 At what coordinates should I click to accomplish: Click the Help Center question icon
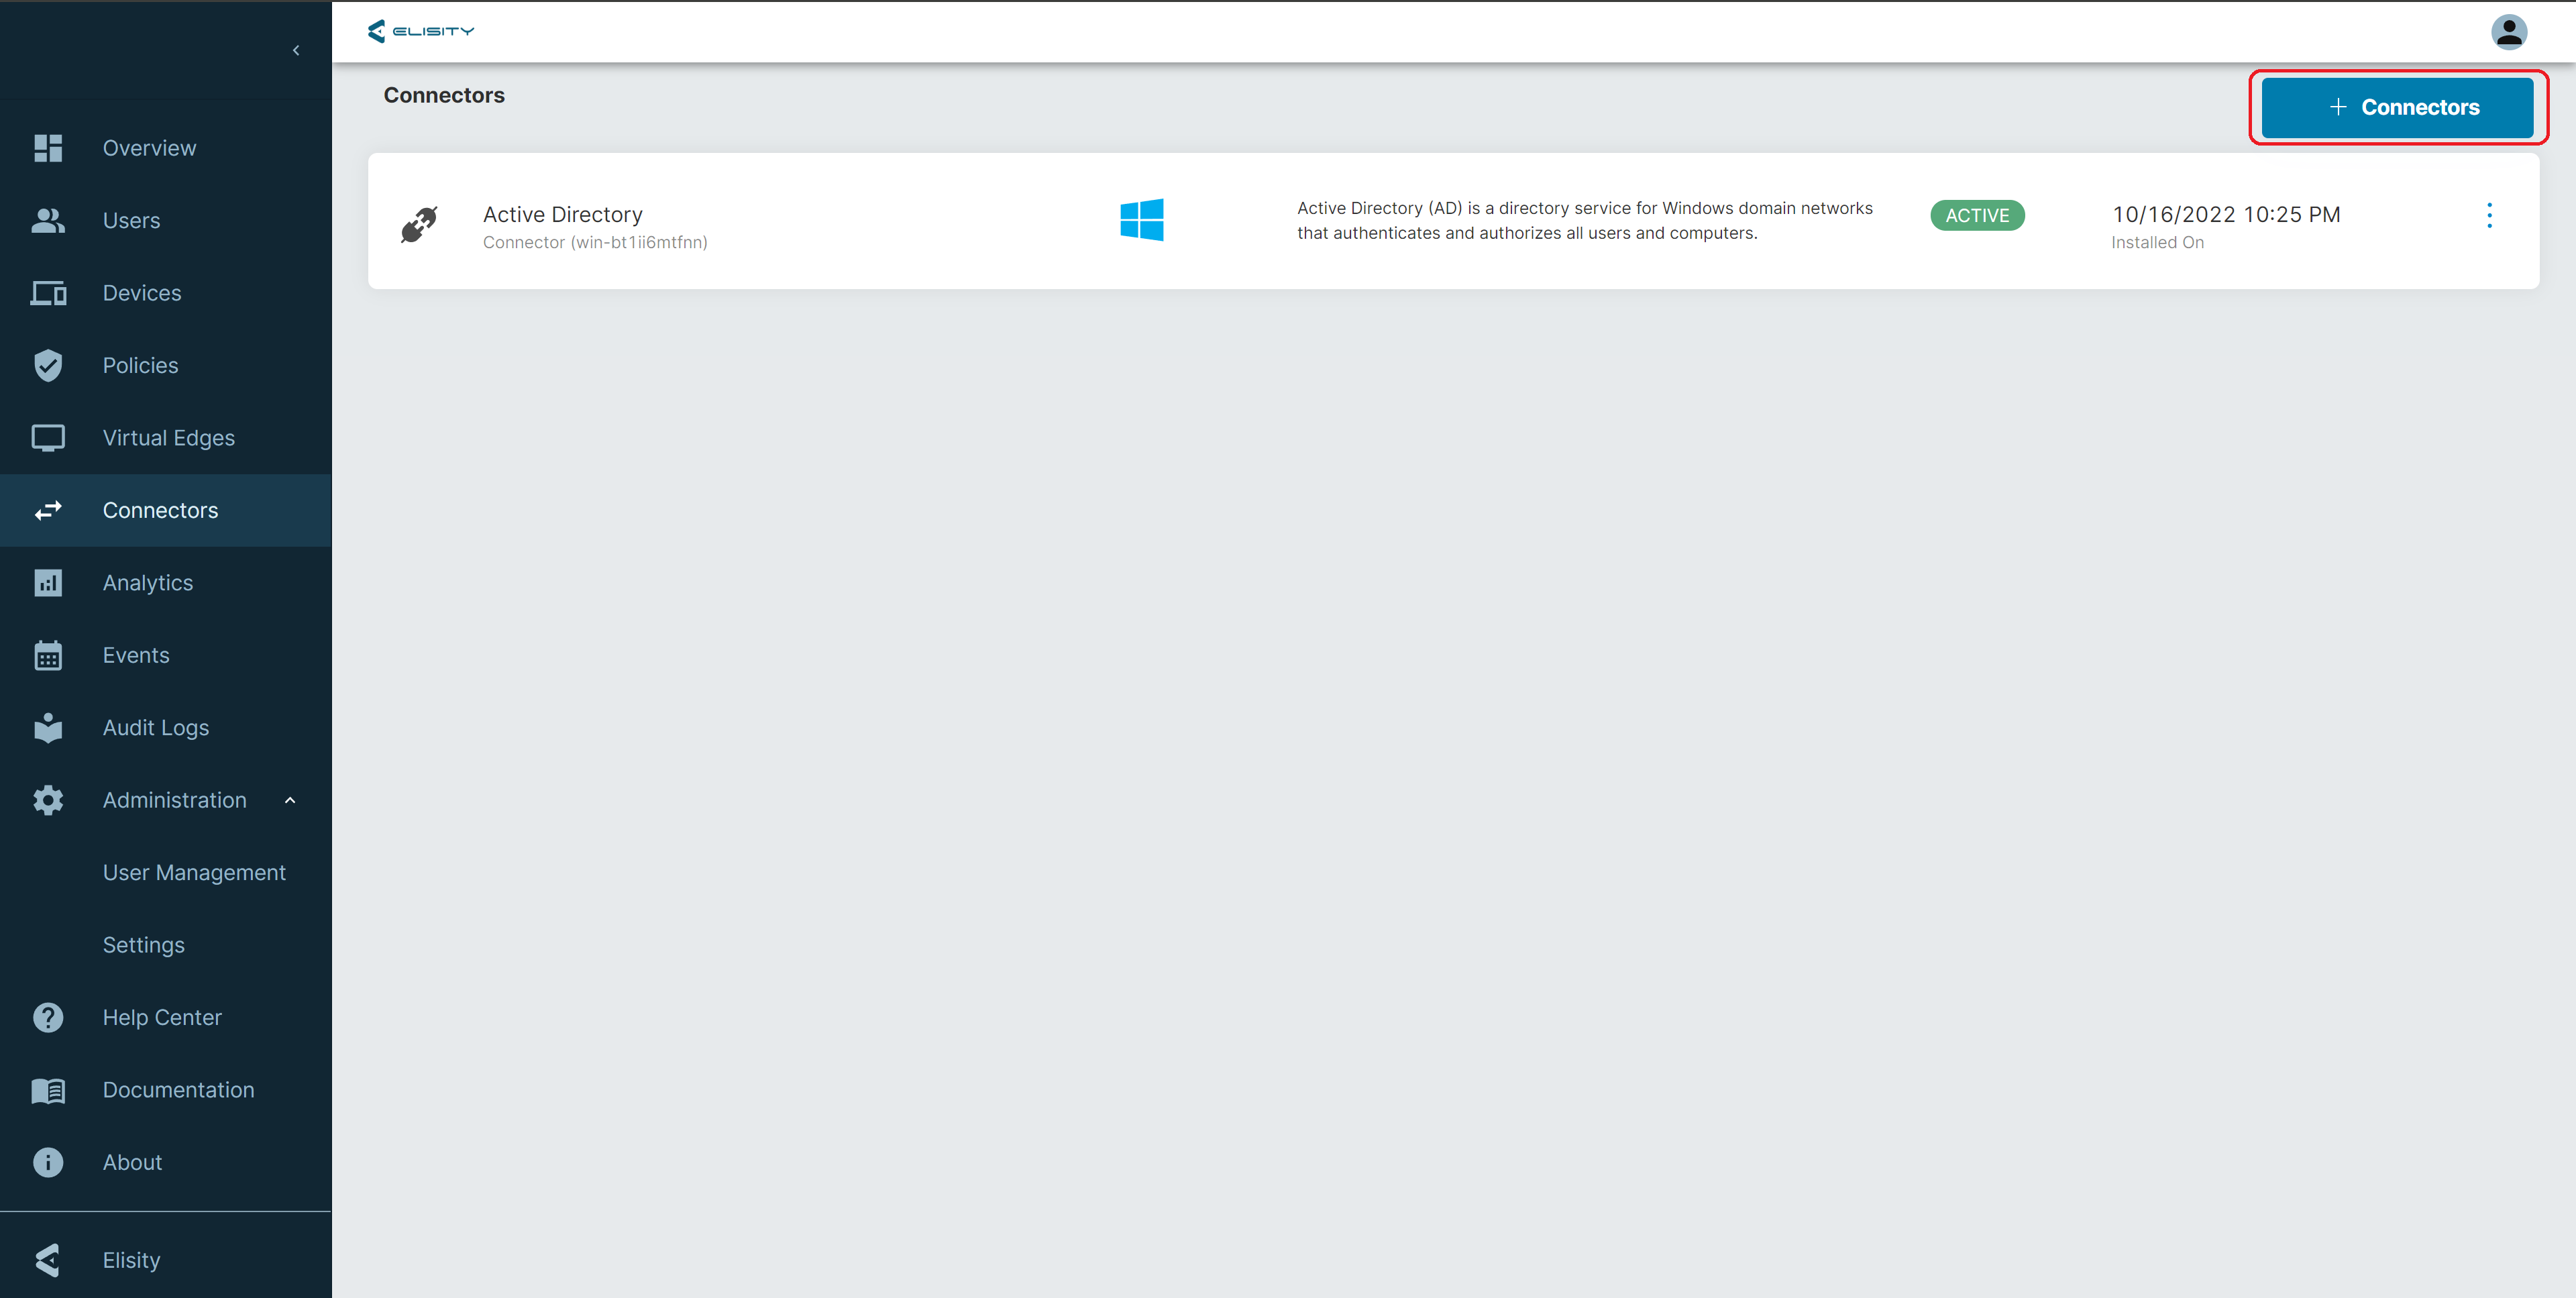tap(48, 1018)
